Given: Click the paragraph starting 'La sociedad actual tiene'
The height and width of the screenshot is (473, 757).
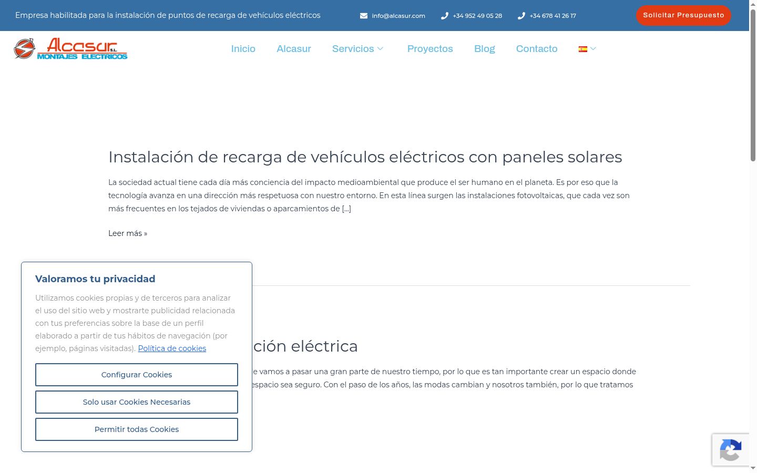Looking at the screenshot, I should [369, 196].
